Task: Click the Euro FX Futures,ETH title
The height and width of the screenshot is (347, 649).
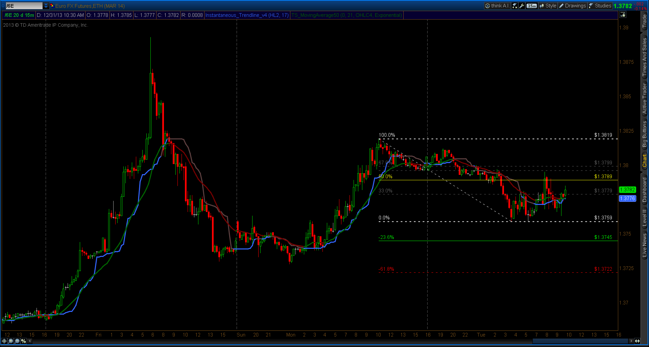Action: click(90, 6)
